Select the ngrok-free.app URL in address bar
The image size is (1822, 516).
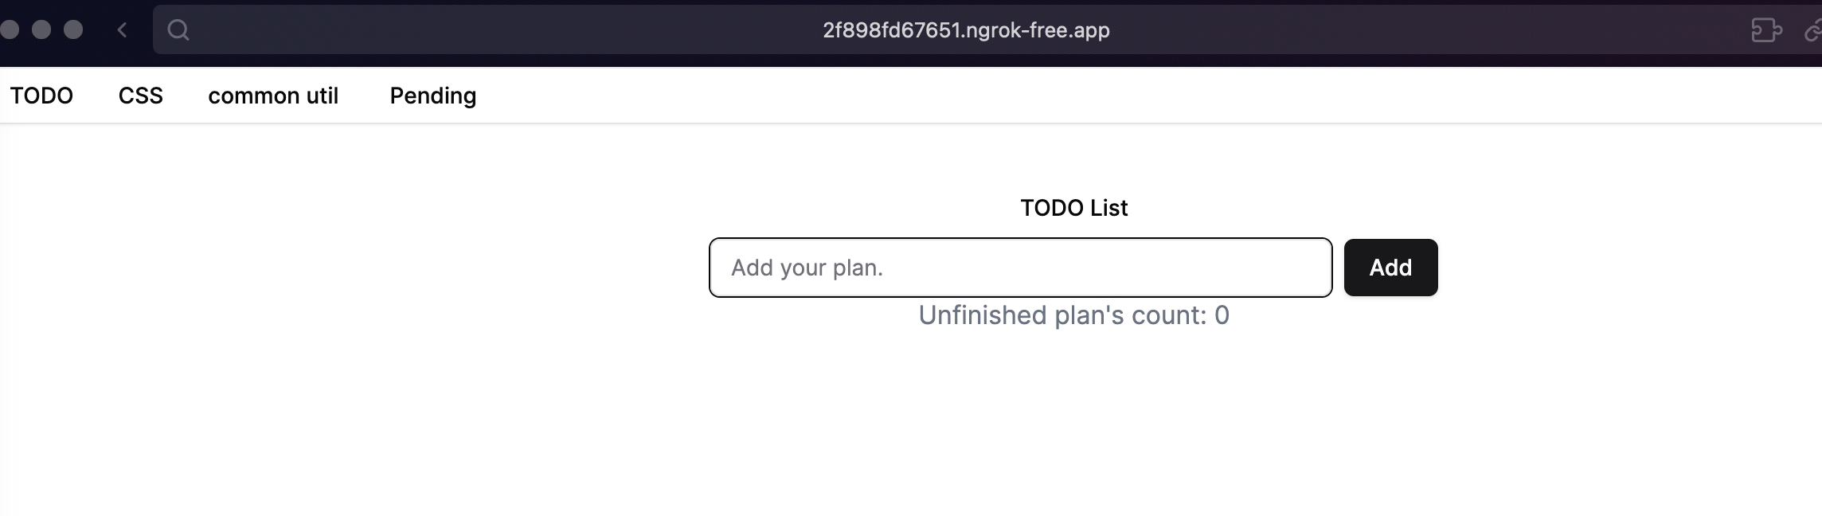[966, 30]
